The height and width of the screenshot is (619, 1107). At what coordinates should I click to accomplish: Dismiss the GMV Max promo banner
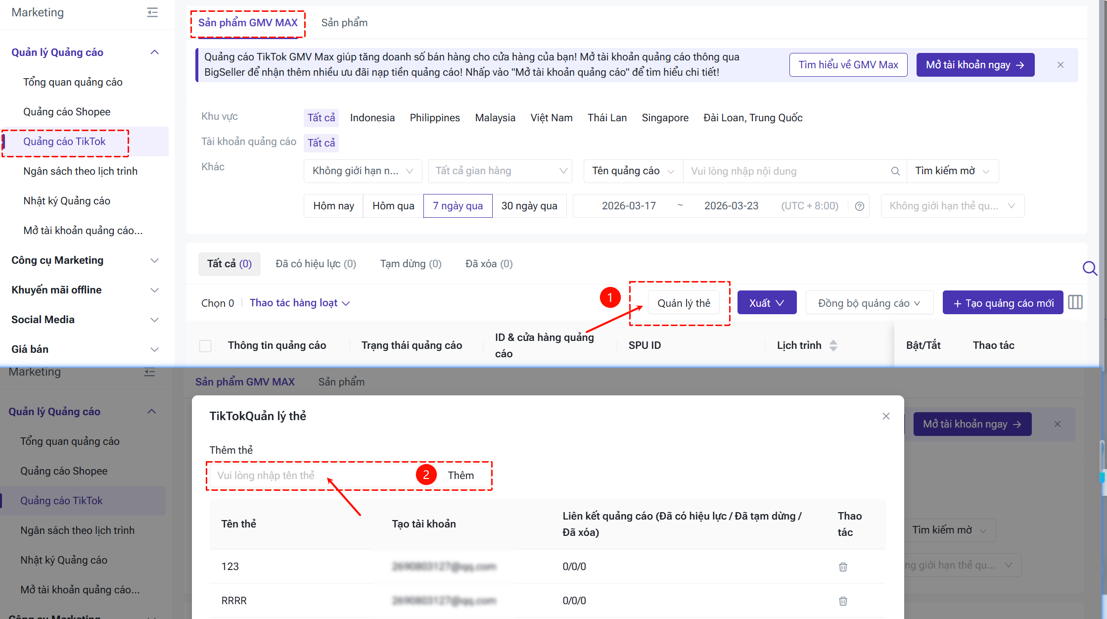click(1061, 65)
